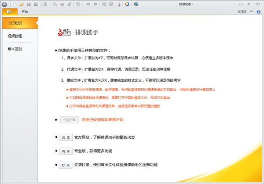Maximize the 排课助手 window
This screenshot has height=184, width=264.
click(x=249, y=4)
